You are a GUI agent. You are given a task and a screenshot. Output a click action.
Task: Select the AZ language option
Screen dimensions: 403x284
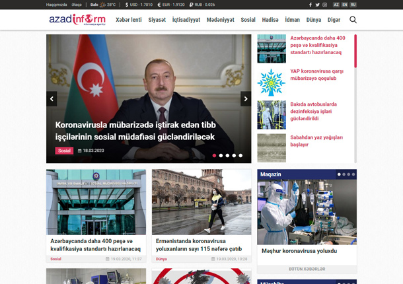(336, 5)
